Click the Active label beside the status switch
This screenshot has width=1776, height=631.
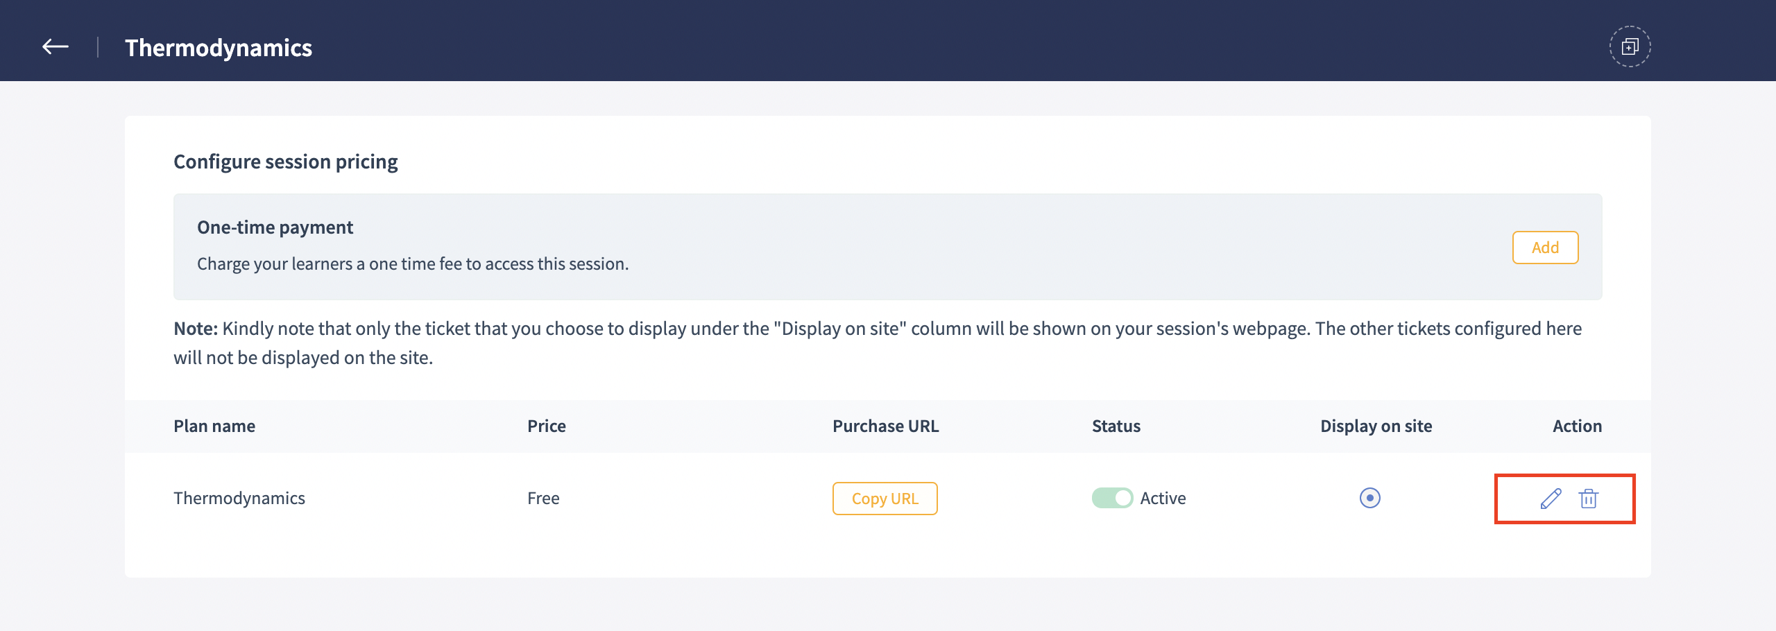1163,498
